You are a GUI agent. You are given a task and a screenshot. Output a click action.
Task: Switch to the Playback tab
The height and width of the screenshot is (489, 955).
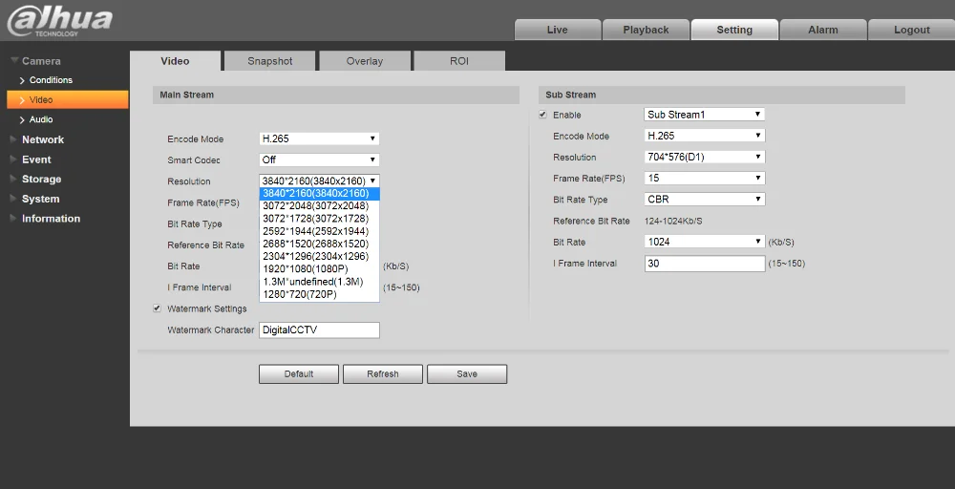click(646, 30)
